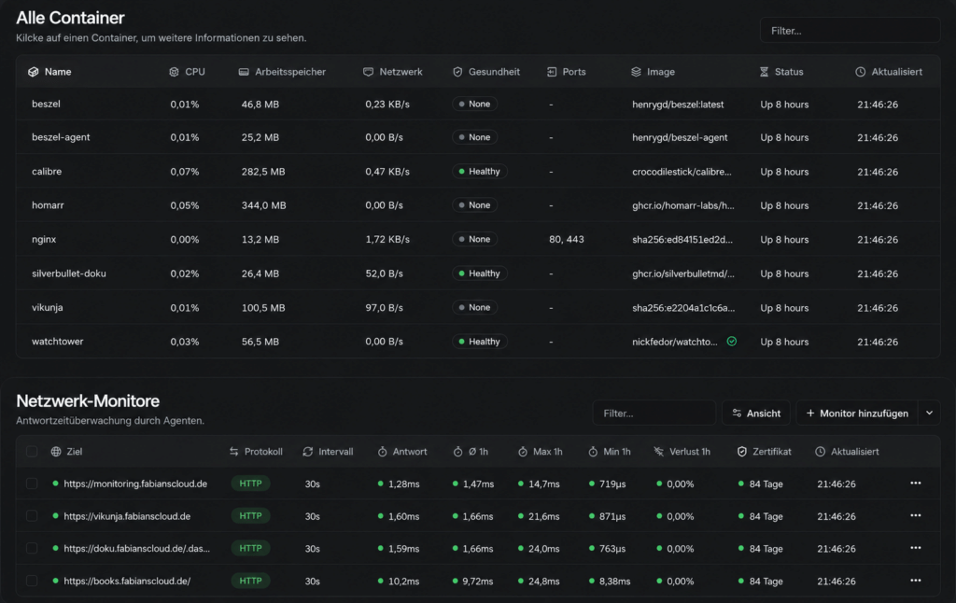Sort containers by the Name column header
956x603 pixels.
49,72
